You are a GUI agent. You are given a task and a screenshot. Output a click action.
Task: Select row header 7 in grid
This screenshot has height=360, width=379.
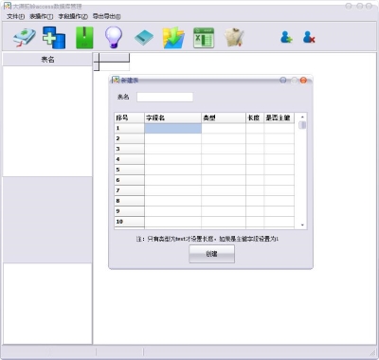(x=129, y=190)
